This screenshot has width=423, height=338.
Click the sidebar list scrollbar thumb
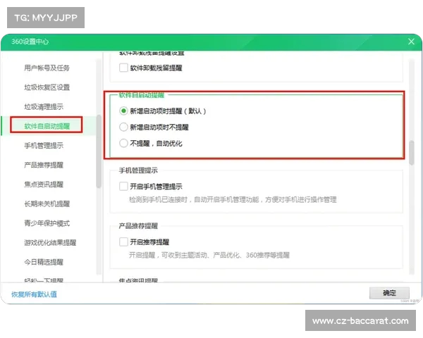(x=99, y=151)
